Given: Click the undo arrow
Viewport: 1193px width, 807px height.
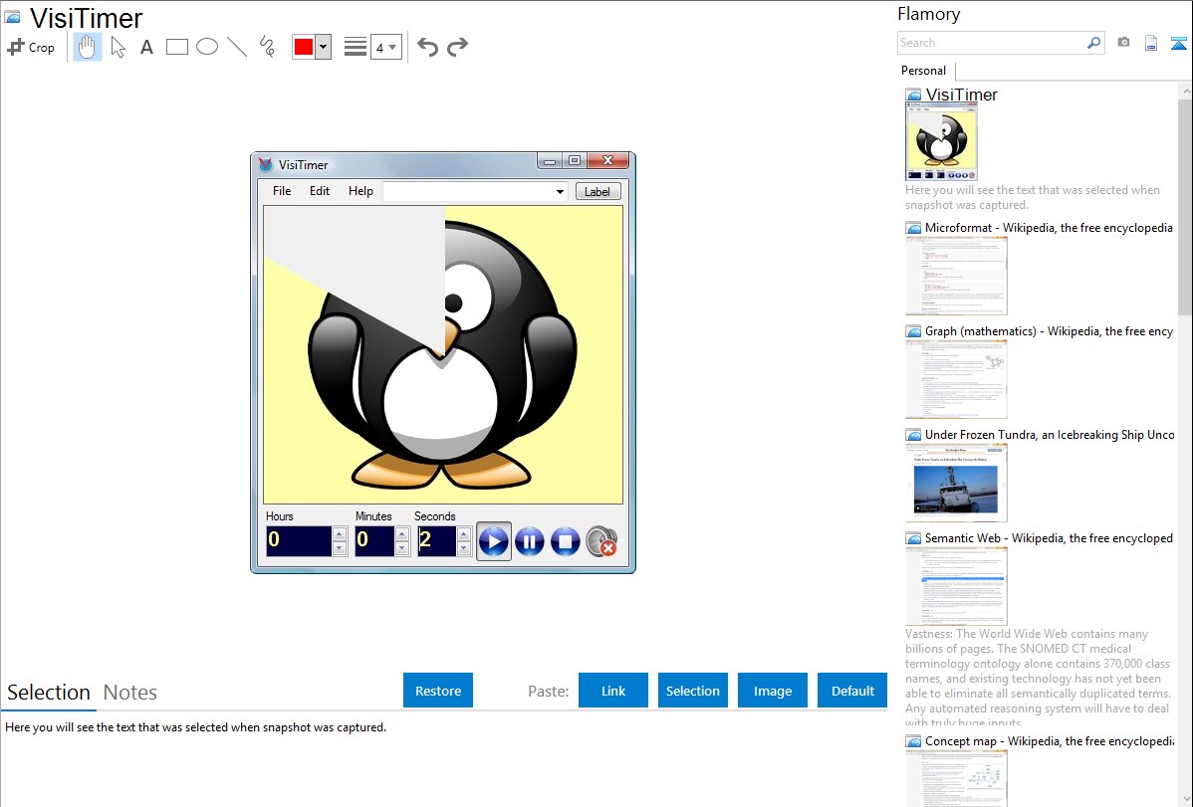Looking at the screenshot, I should [x=427, y=47].
